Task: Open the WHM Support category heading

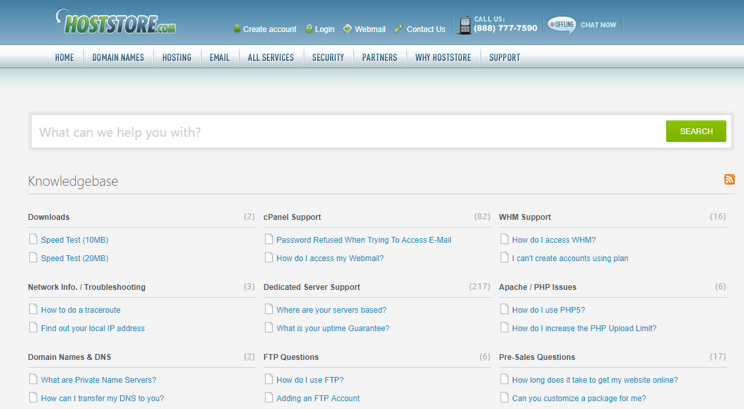Action: click(x=525, y=217)
